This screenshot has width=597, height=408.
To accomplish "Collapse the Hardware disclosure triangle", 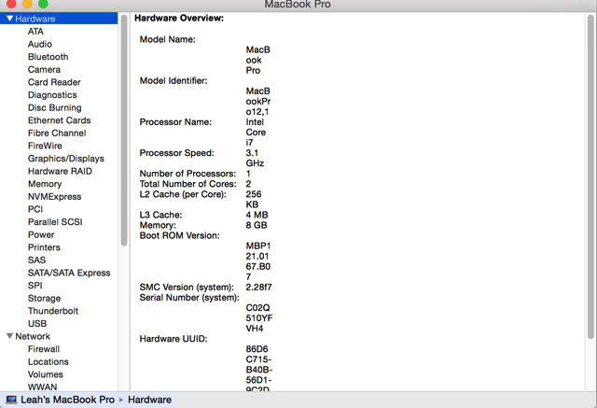I will [x=10, y=19].
